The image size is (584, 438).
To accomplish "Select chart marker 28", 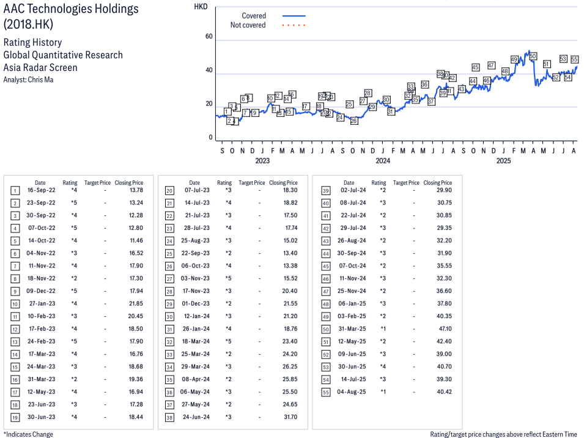I will point(368,93).
